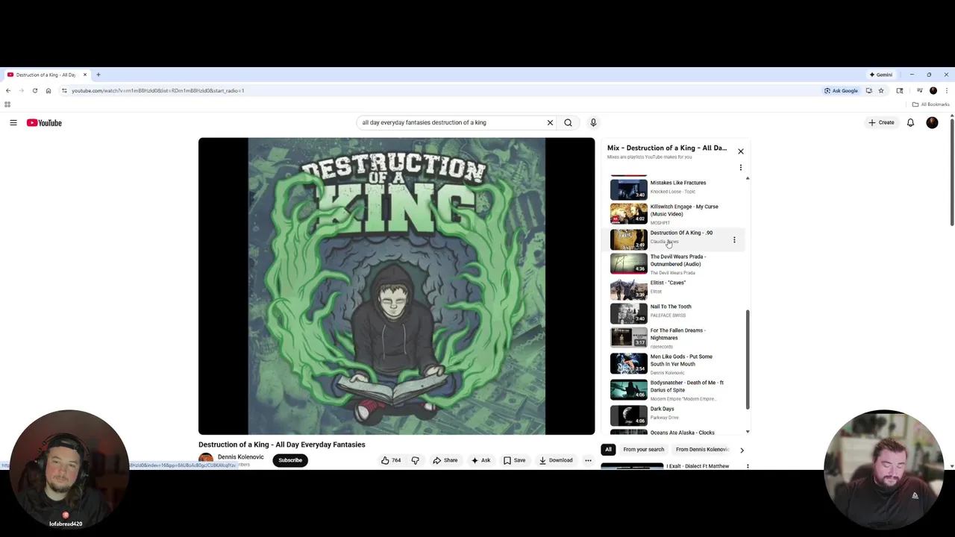Screen dimensions: 955x537
Task: Show more filter chips with arrow
Action: point(742,450)
